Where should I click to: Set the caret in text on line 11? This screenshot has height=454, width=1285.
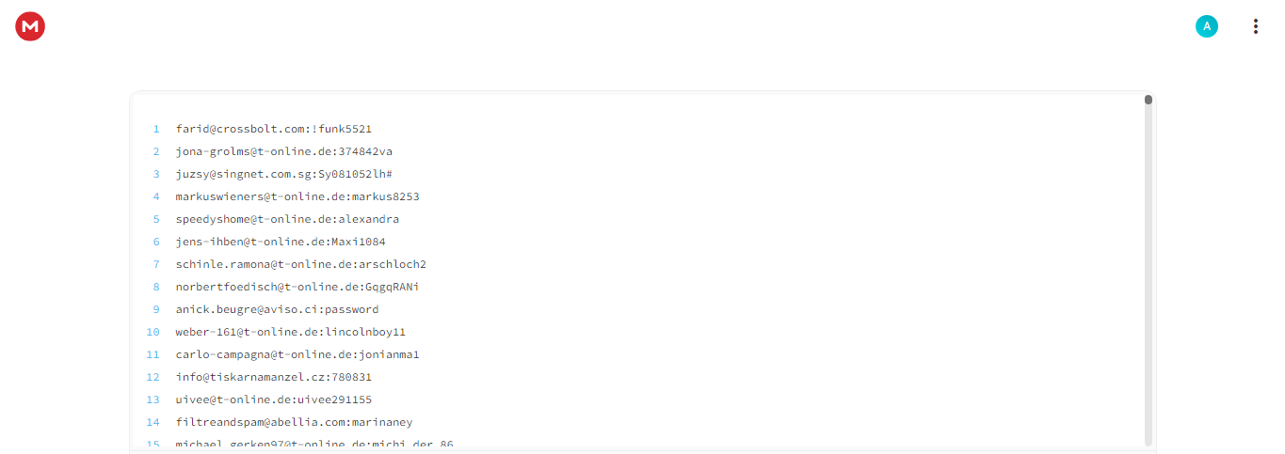[x=297, y=354]
